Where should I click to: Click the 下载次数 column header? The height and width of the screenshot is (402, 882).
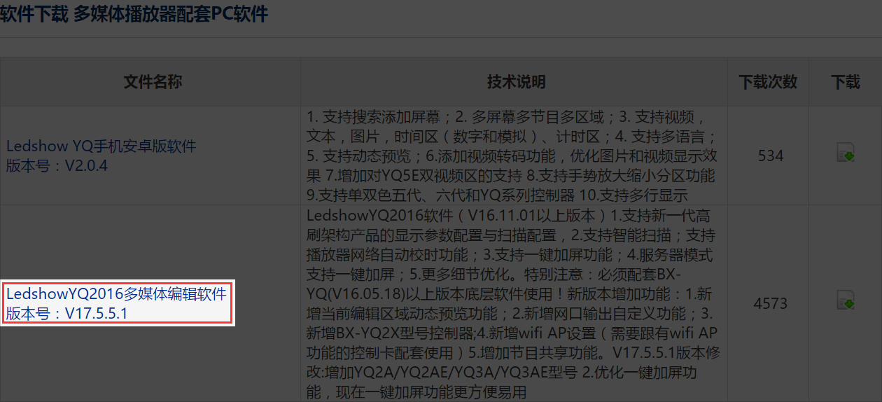click(x=768, y=82)
